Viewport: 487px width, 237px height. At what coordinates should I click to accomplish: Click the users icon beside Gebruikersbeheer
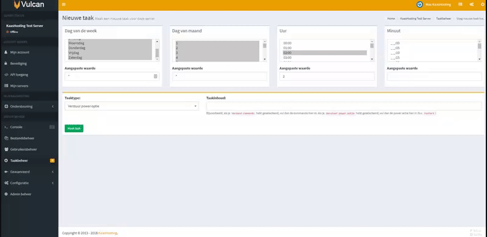point(6,149)
